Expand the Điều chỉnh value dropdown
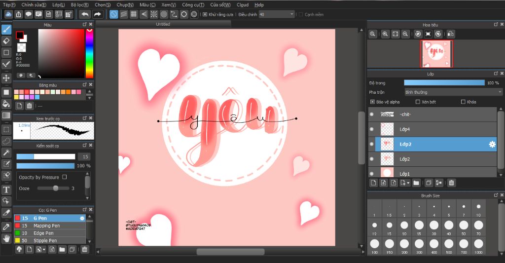 (x=292, y=15)
